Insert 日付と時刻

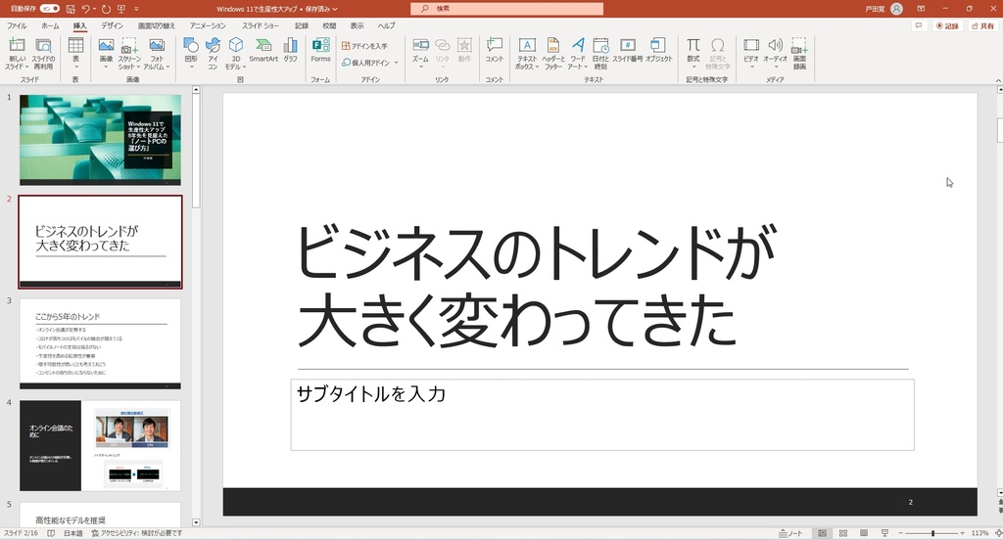(600, 53)
